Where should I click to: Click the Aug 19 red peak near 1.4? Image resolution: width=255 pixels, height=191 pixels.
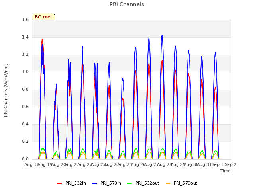[42, 39]
